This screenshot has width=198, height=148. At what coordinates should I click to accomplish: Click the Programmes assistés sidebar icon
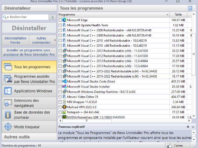[8, 79]
